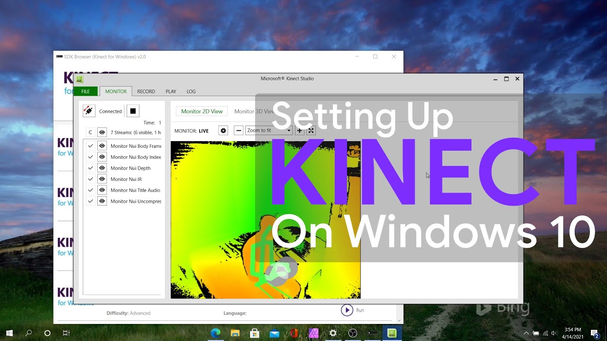Open Microsoft Store from the taskbar

[x=255, y=333]
